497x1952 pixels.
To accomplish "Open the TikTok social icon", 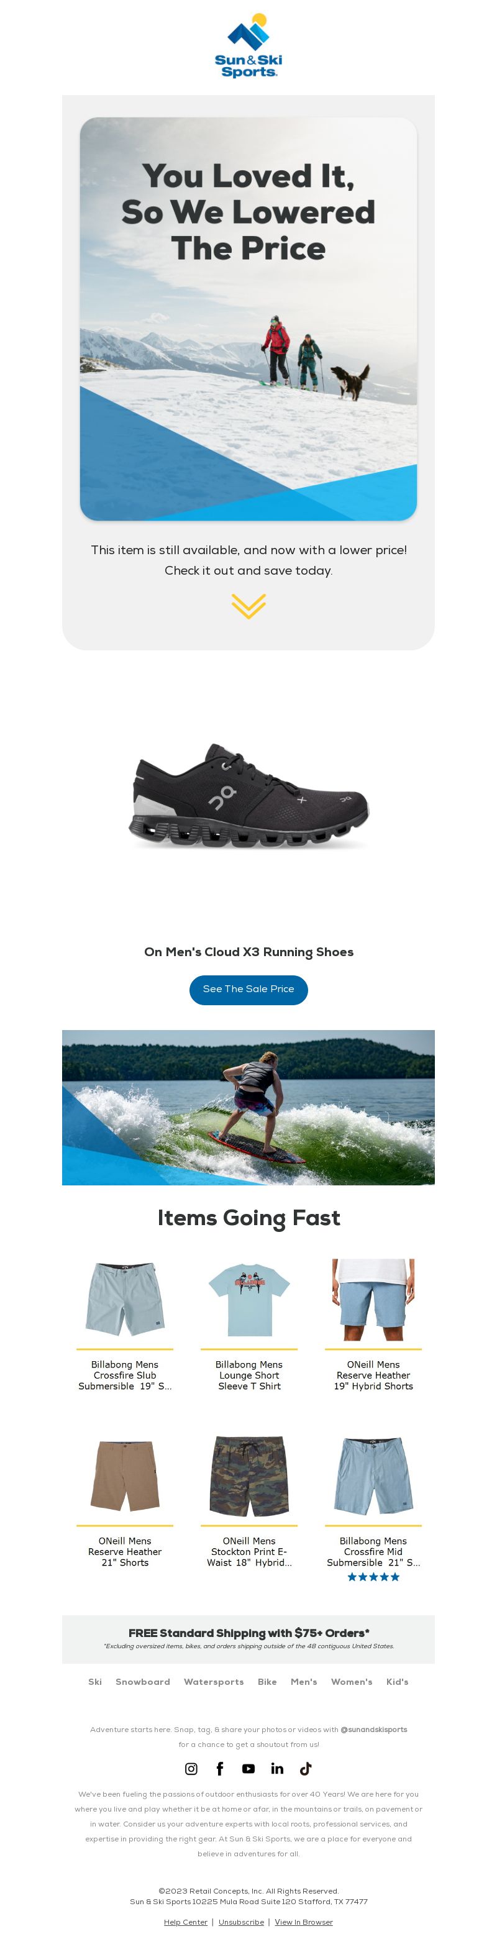I will coord(305,1768).
